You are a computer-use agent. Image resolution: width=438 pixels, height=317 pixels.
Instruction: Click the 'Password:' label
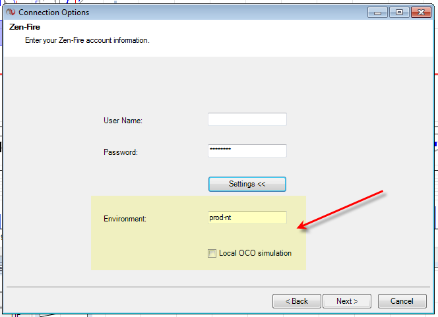[x=121, y=152]
